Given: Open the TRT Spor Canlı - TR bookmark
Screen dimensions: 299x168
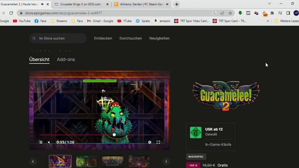Looking at the screenshot, I should pyautogui.click(x=229, y=21).
